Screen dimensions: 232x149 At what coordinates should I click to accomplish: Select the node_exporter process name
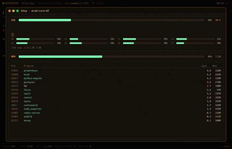coord(33,109)
